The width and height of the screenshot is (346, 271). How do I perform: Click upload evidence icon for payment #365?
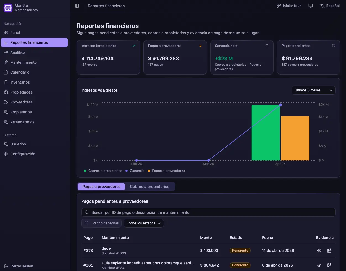pyautogui.click(x=329, y=265)
